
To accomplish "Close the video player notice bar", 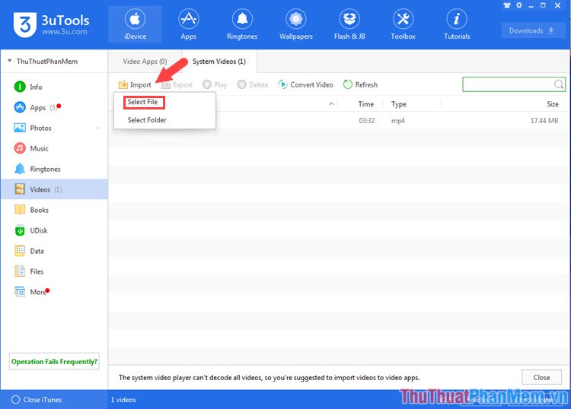I will 541,377.
